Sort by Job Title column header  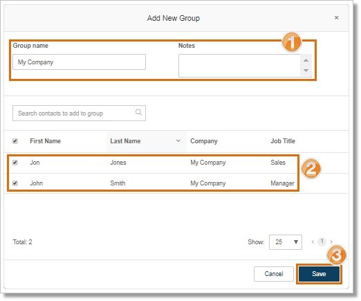[283, 141]
